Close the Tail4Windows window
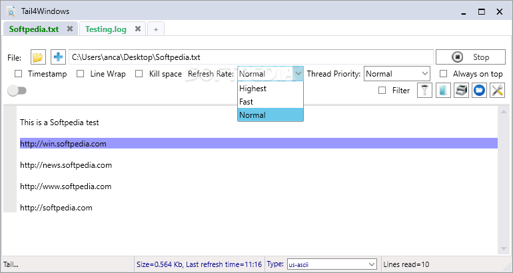Image resolution: width=513 pixels, height=273 pixels. pos(499,12)
